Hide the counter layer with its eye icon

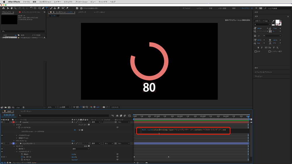click(x=2, y=122)
